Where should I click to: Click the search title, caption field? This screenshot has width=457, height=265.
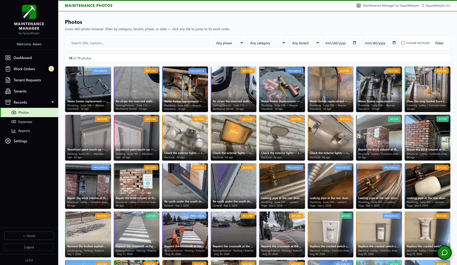(x=139, y=43)
